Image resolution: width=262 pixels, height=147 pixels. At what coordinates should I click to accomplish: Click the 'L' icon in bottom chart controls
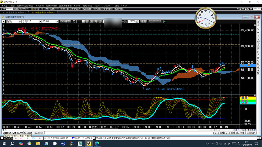pyautogui.click(x=246, y=130)
